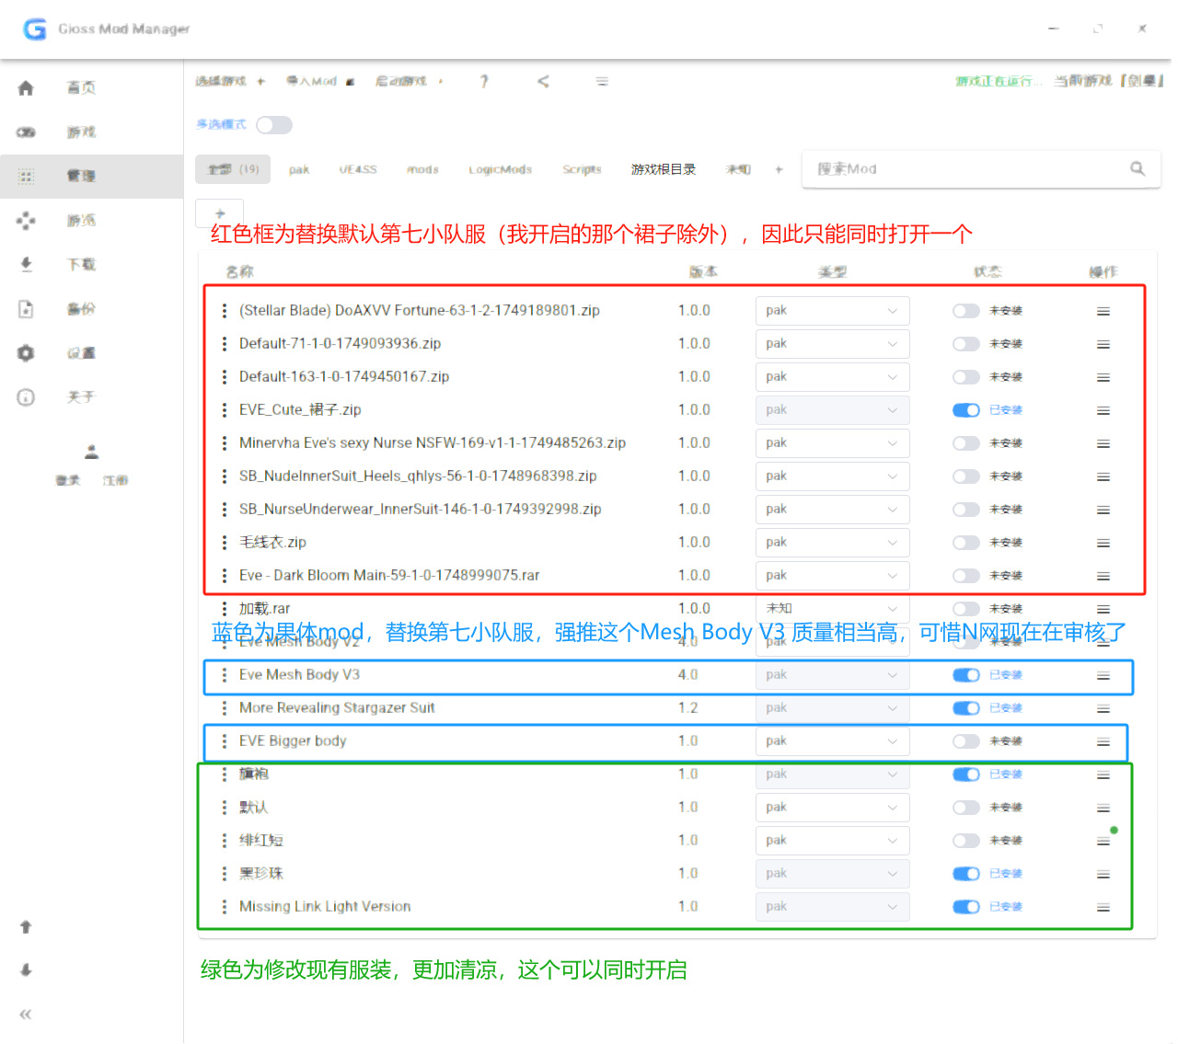This screenshot has width=1178, height=1044.
Task: Click the 登录 login link
Action: (68, 481)
